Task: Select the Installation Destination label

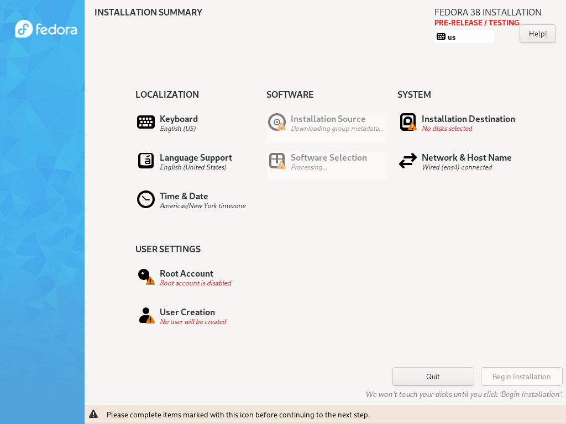Action: tap(468, 119)
